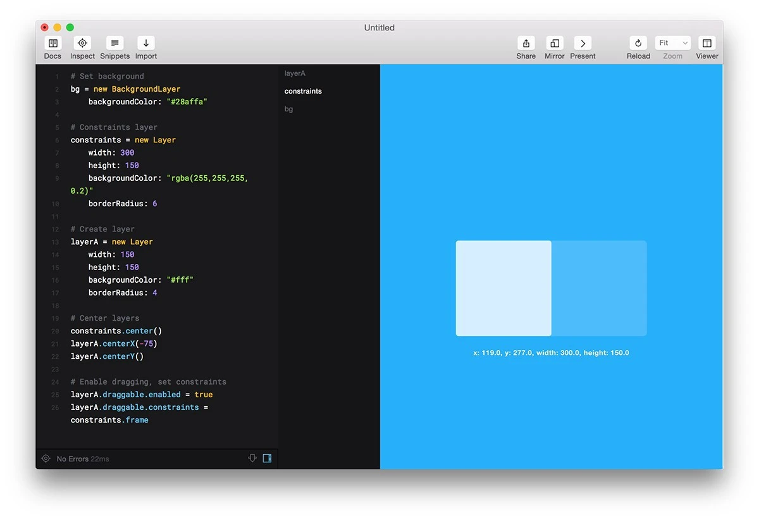Select the constraints layer in list
The height and width of the screenshot is (520, 759).
303,91
